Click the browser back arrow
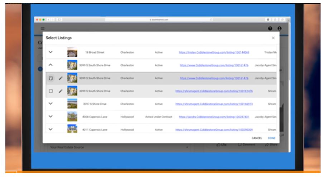329x180 pixels. [x=48, y=20]
